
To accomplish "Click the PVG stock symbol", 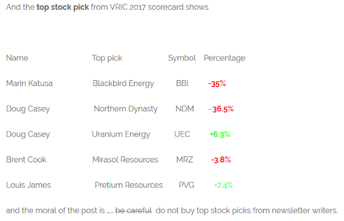I will pyautogui.click(x=187, y=185).
